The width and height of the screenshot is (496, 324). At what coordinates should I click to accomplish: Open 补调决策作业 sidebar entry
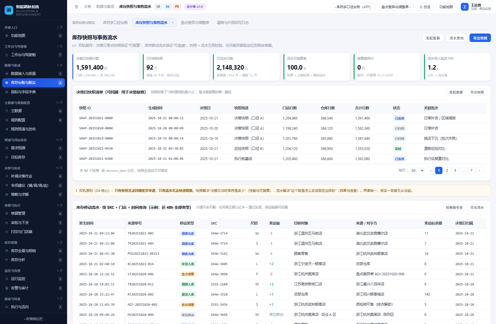coord(34,176)
